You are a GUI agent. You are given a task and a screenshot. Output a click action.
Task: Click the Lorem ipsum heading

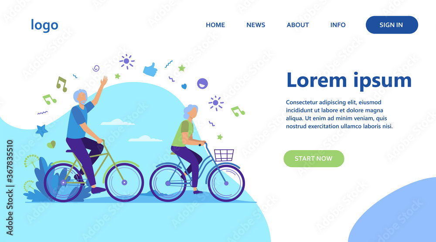[x=349, y=81]
